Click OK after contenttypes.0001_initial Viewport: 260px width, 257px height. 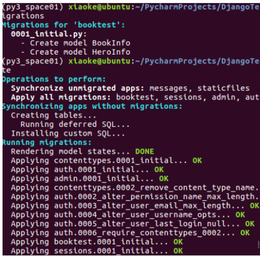(197, 161)
